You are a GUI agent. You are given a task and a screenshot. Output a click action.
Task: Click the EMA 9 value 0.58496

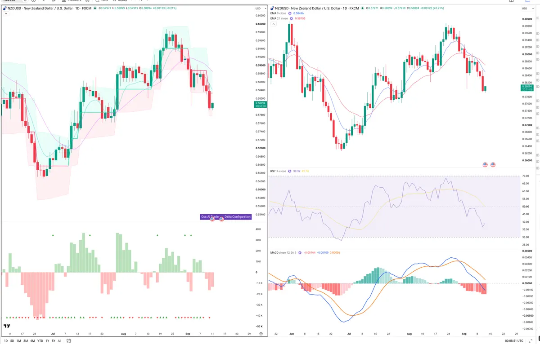(x=299, y=13)
